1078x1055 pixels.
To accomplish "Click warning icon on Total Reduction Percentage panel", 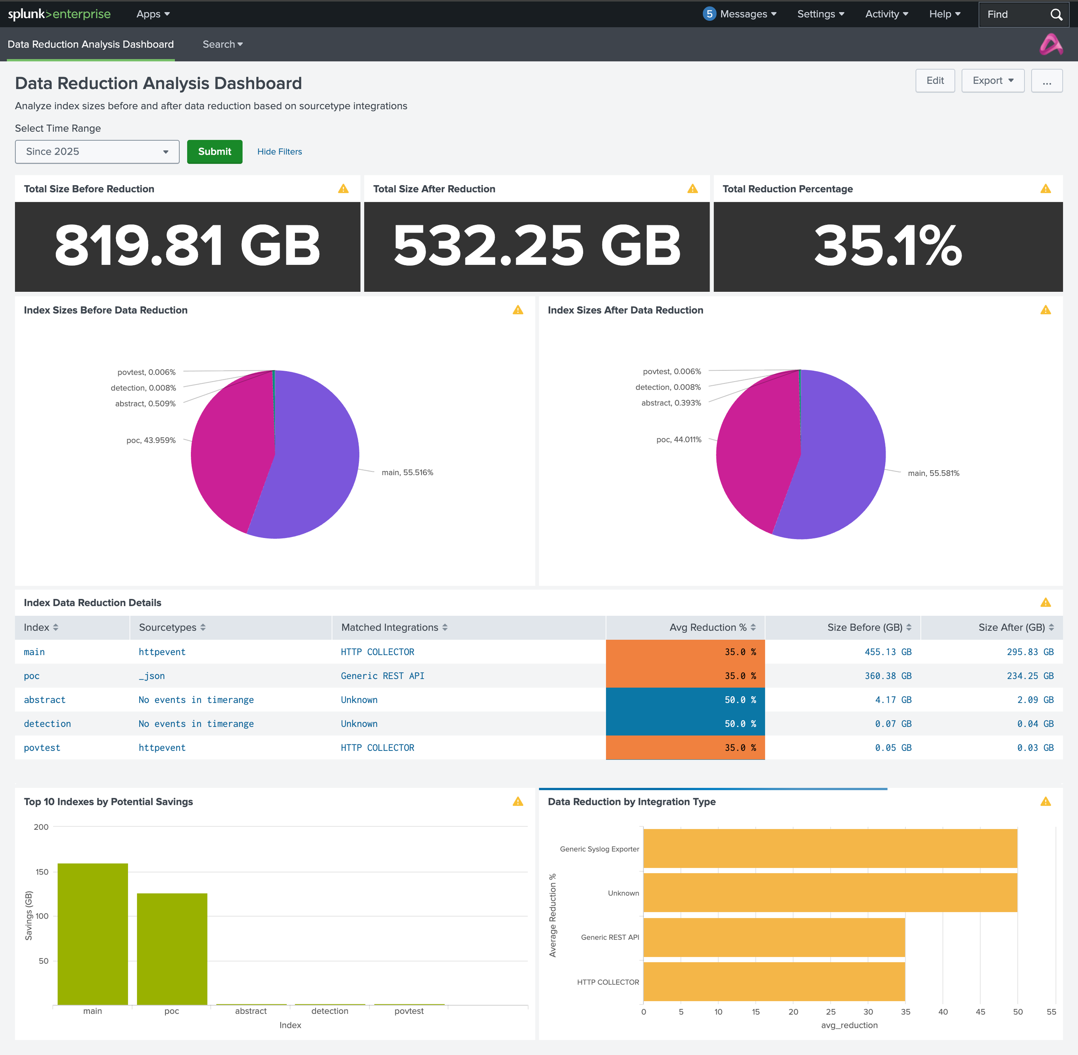I will [x=1045, y=189].
